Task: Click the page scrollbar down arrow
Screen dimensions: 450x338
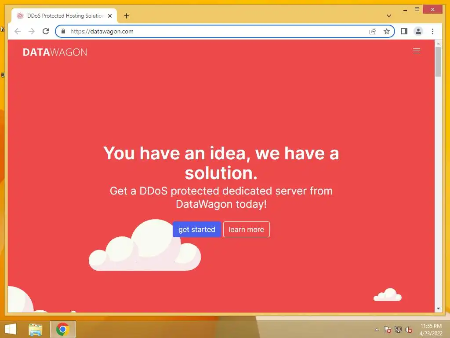Action: pyautogui.click(x=438, y=309)
